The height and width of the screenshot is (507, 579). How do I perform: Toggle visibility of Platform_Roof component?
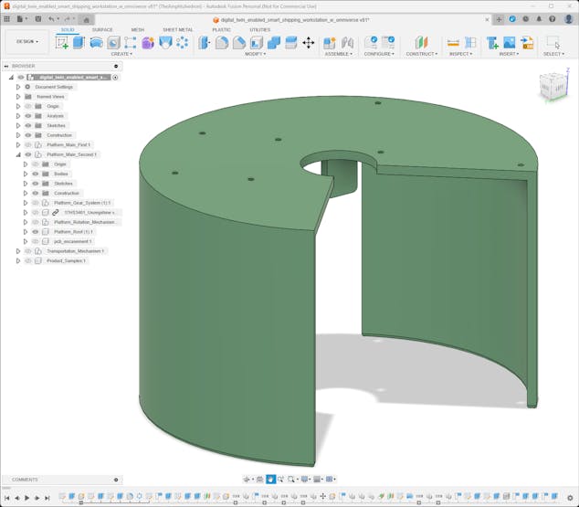click(x=36, y=232)
